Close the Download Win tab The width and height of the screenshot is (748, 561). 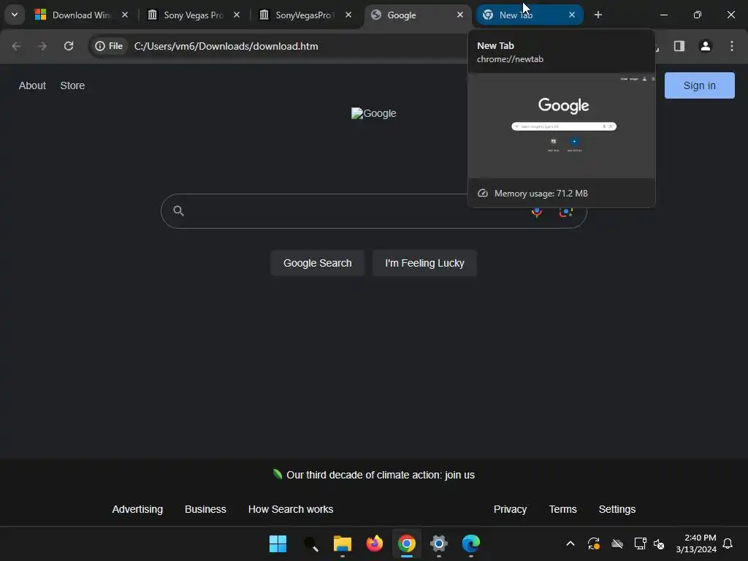[125, 15]
